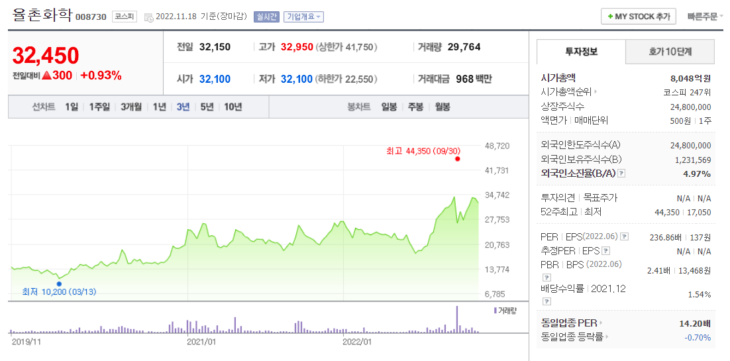Switch to the 투자정보 tab
730x361 pixels.
click(580, 52)
